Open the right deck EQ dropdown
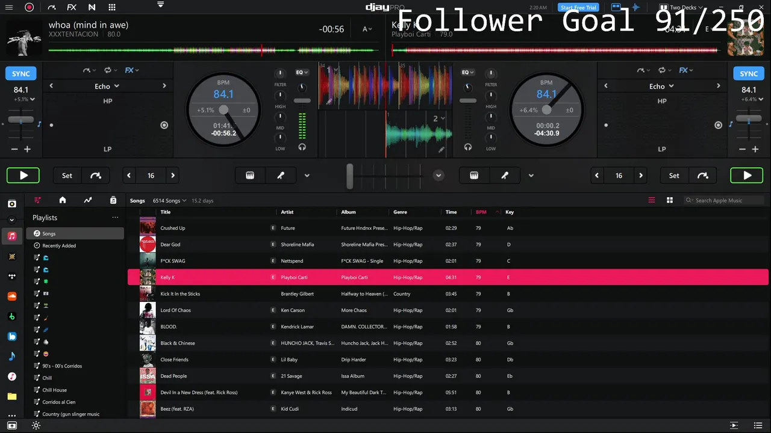771x433 pixels. tap(467, 72)
